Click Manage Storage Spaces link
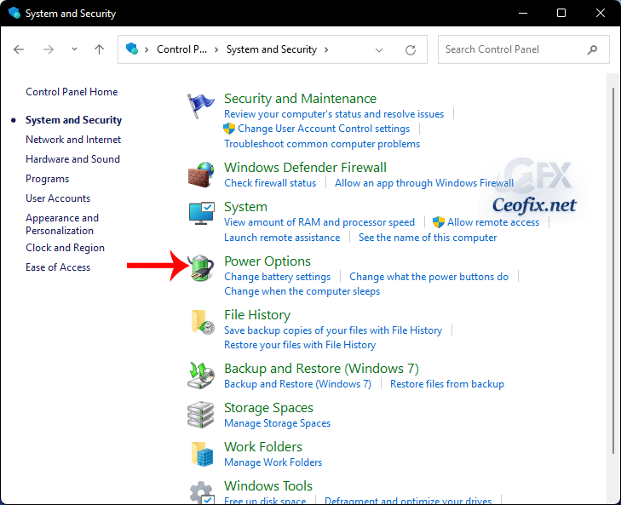The image size is (621, 505). tap(277, 423)
